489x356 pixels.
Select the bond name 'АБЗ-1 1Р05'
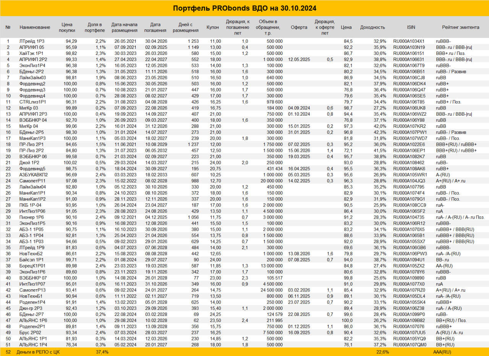coord(31,230)
